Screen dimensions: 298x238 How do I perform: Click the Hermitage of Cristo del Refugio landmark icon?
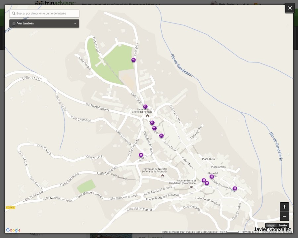click(x=147, y=116)
